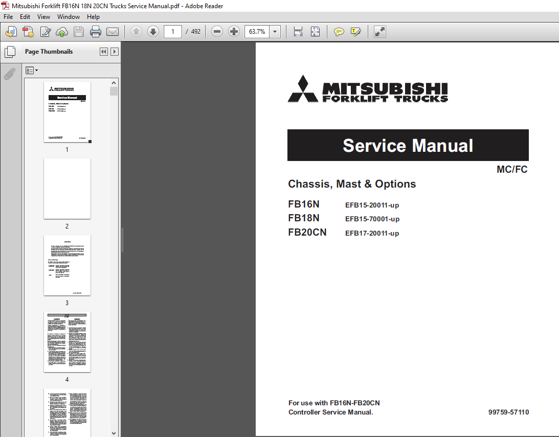This screenshot has height=437, width=559.
Task: Click the pane splitter grip handle
Action: (122, 240)
